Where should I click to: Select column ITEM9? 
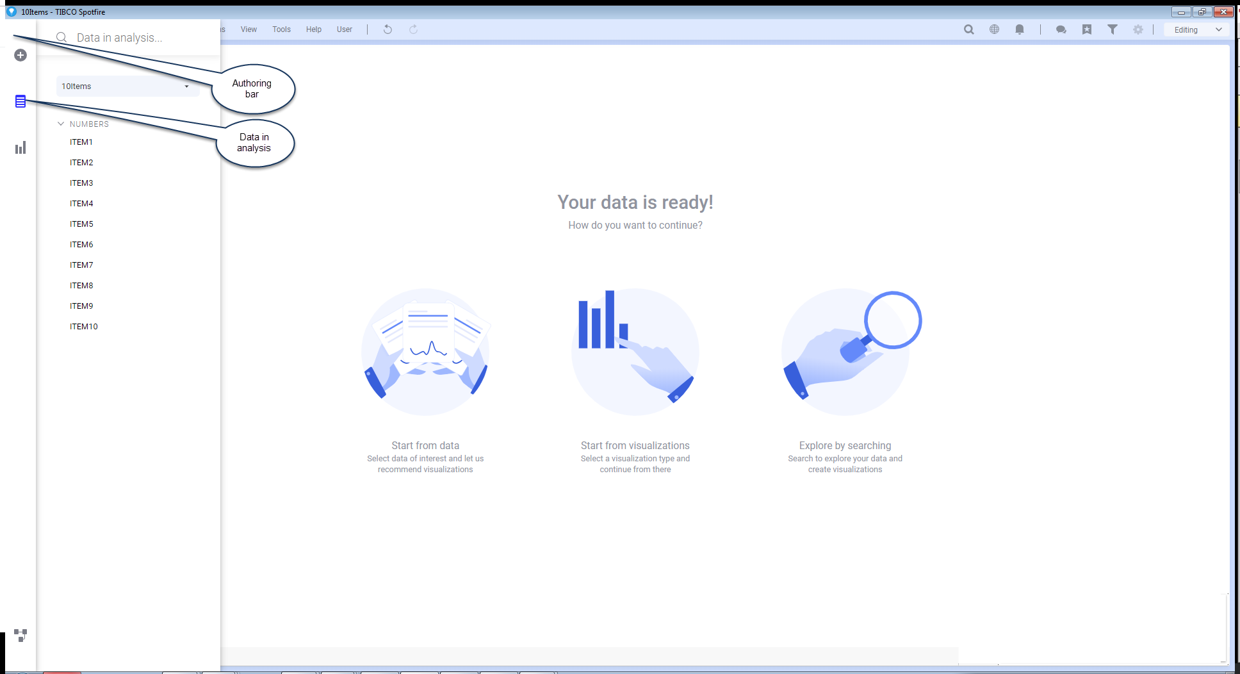[81, 306]
